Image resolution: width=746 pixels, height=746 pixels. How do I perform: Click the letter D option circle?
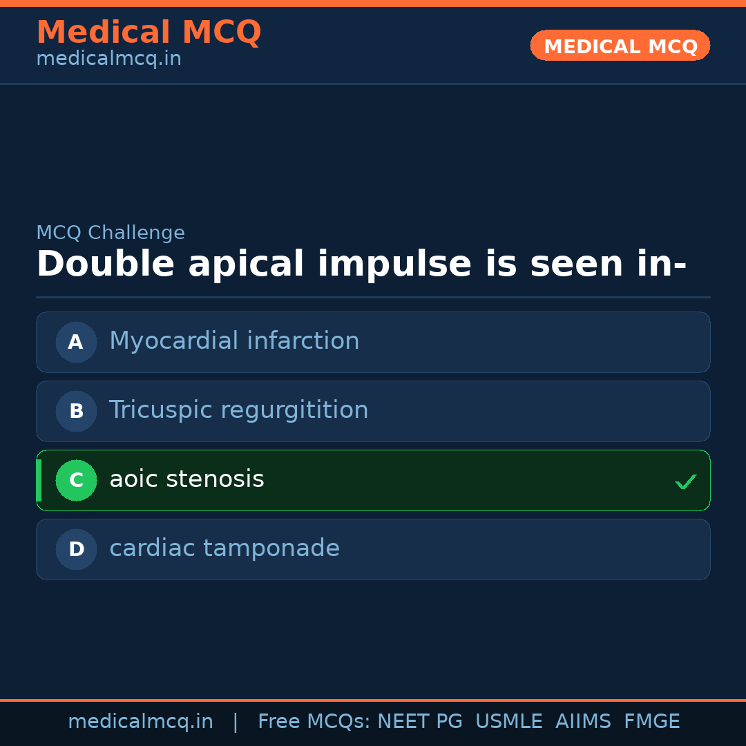[76, 549]
